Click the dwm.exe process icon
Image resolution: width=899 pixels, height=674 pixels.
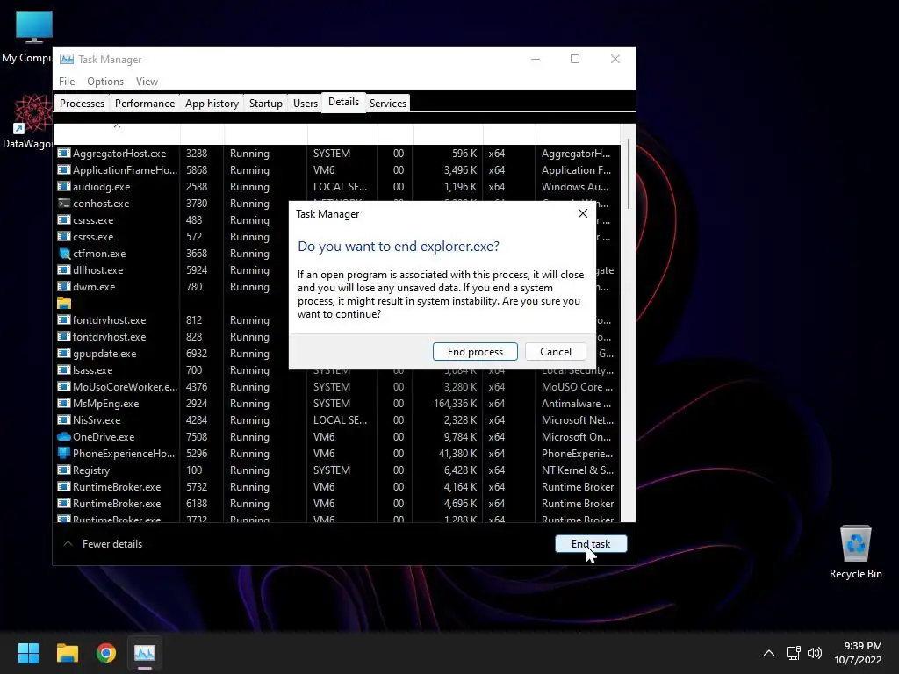tap(63, 287)
